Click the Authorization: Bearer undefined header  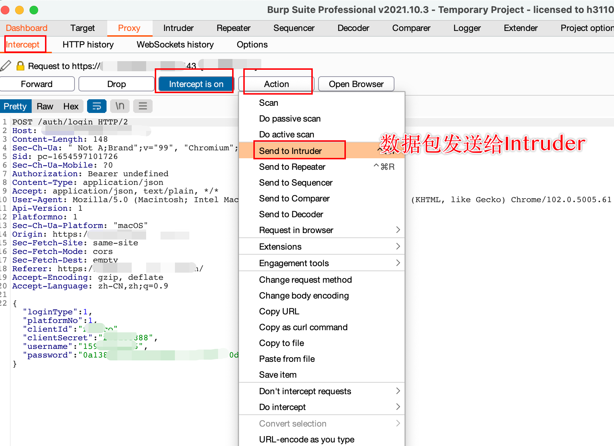pyautogui.click(x=90, y=174)
